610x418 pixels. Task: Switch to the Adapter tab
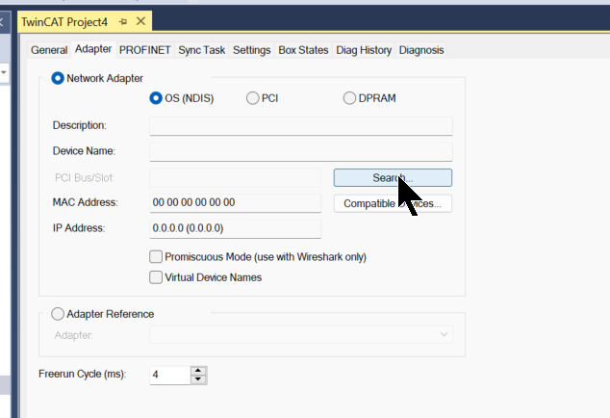click(93, 49)
